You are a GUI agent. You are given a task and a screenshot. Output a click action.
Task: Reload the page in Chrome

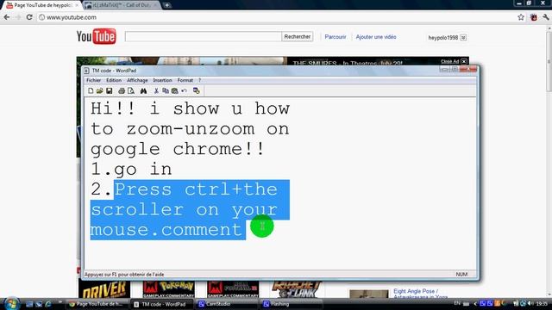tap(29, 17)
